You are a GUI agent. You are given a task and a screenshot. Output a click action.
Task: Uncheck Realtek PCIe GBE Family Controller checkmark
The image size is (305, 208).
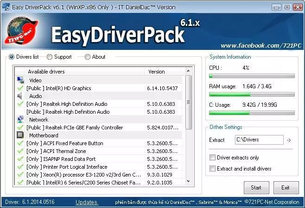[x=20, y=128]
